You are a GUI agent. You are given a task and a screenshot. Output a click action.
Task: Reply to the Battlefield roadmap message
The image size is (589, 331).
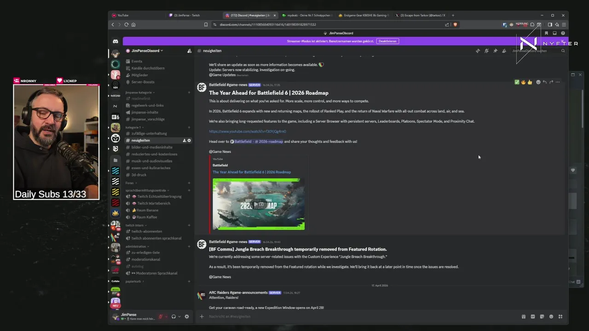pos(544,82)
